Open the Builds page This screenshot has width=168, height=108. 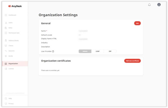11,56
